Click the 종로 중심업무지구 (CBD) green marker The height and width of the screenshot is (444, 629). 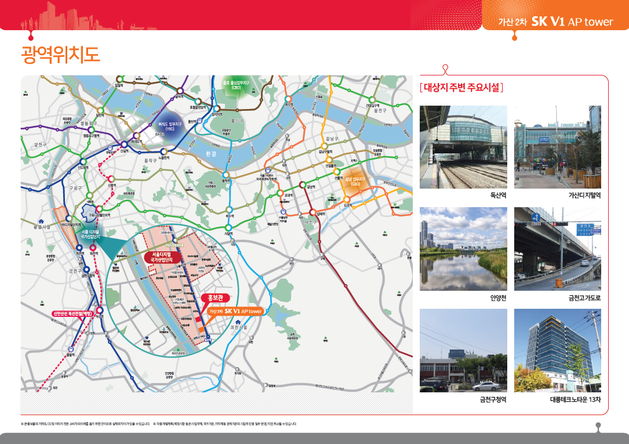pos(236,85)
